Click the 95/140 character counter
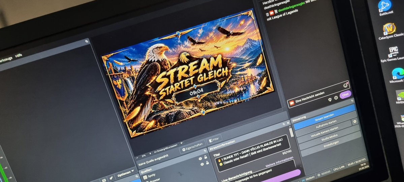This screenshot has height=182, width=404. pos(287,152)
